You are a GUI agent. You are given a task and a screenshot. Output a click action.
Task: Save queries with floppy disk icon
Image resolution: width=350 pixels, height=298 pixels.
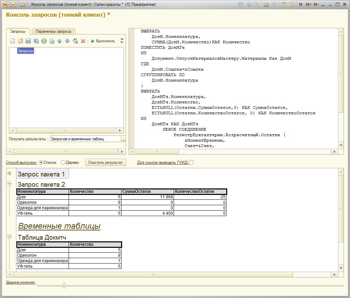coord(28,41)
